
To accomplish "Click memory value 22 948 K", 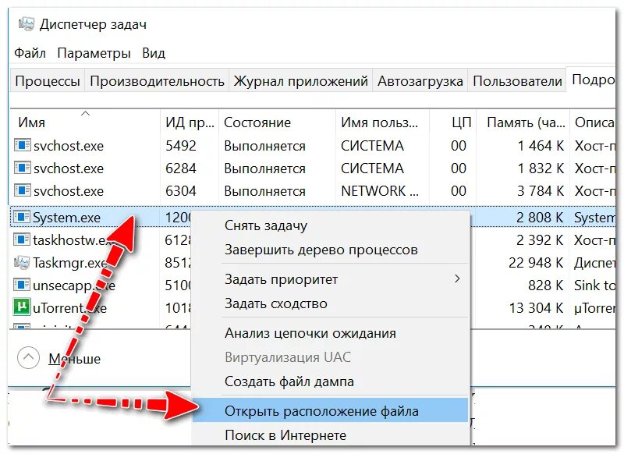I will click(x=536, y=263).
